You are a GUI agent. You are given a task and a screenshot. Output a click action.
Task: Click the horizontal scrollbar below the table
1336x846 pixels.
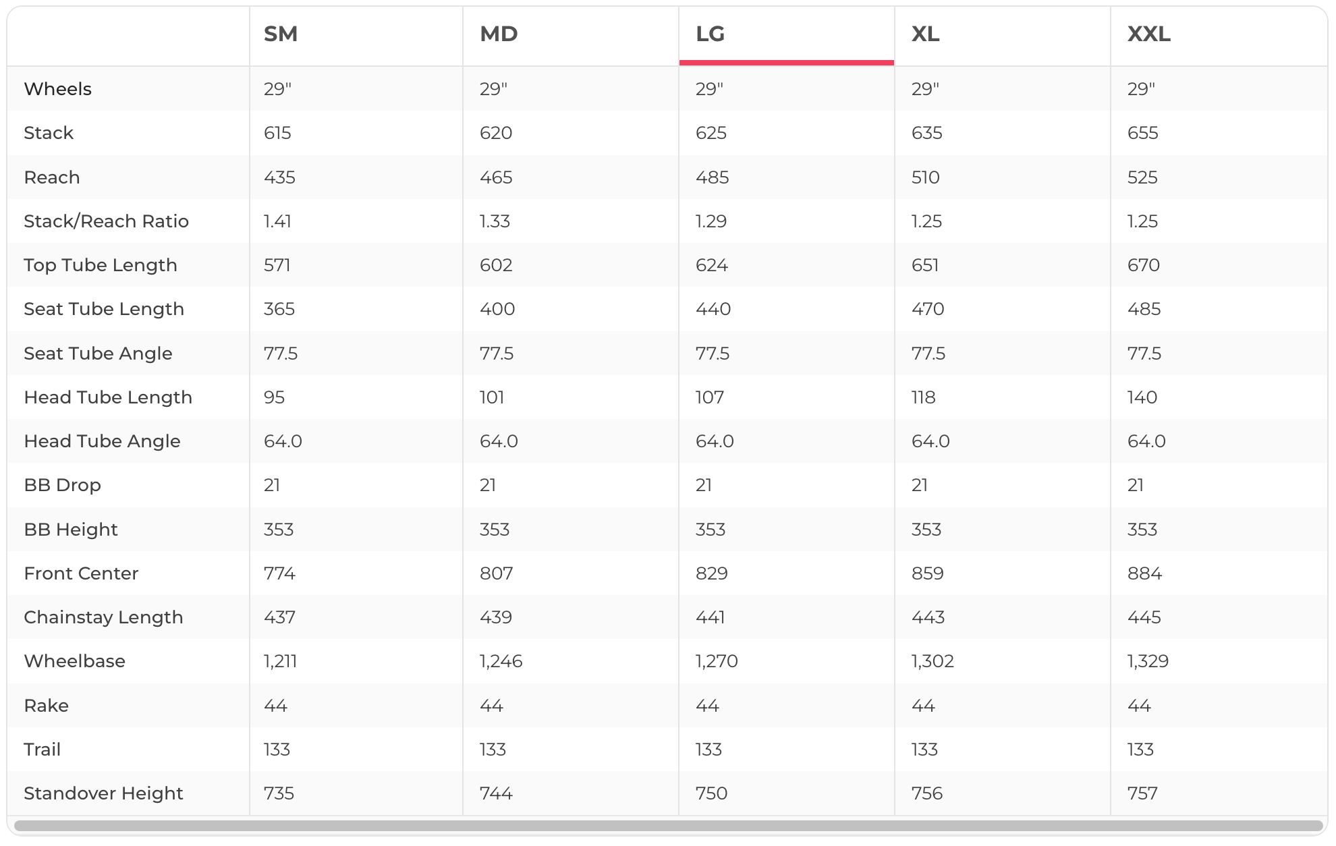coord(668,826)
